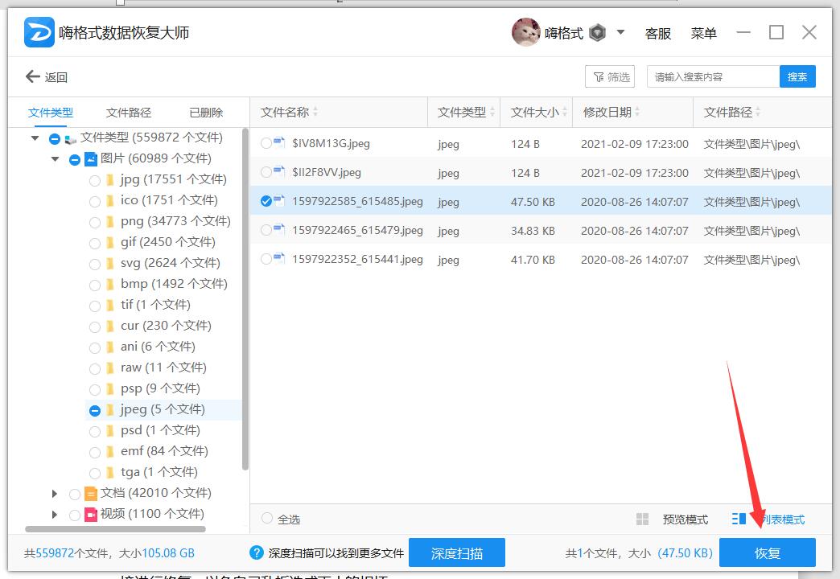This screenshot has width=840, height=579.
Task: Check 1597922352_615441.jpeg file checkbox
Action: pyautogui.click(x=266, y=259)
